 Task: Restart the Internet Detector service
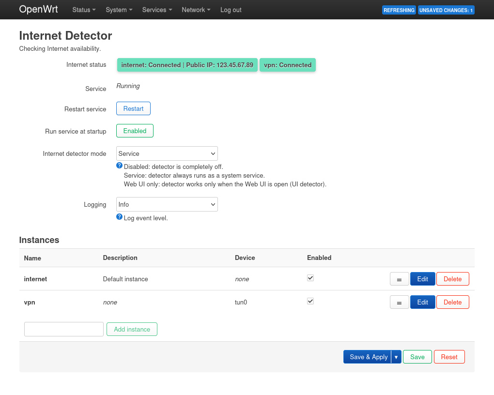pyautogui.click(x=133, y=109)
